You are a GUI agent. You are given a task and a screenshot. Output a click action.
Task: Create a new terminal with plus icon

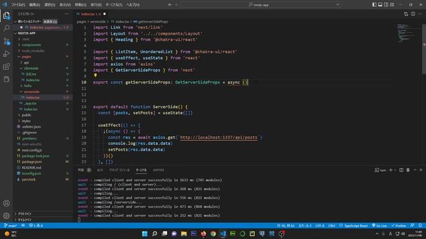click(x=391, y=170)
